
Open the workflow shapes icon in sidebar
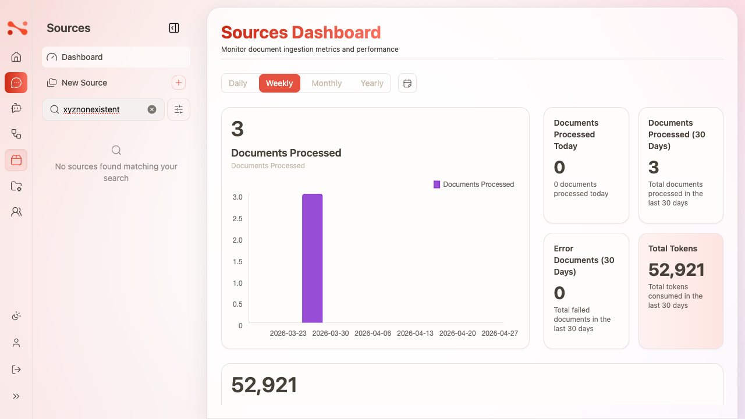[x=16, y=134]
